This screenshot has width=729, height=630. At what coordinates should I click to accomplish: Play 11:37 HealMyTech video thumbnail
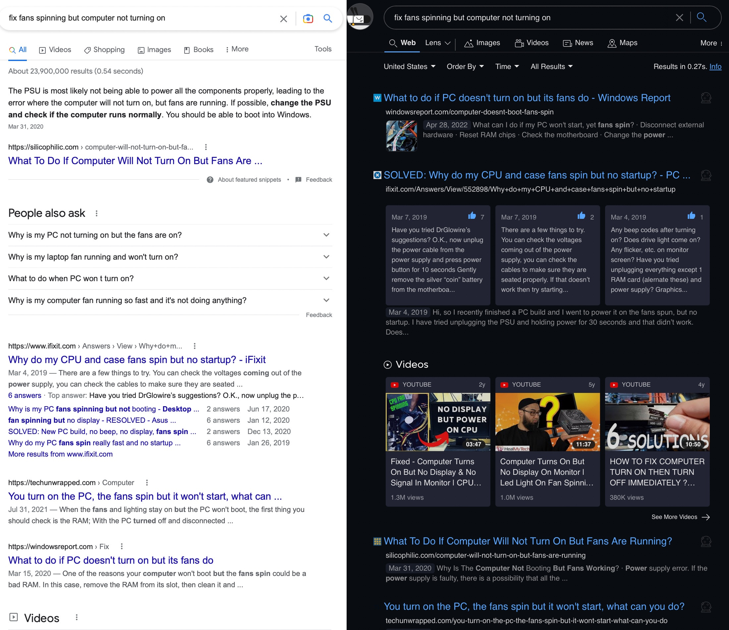click(x=547, y=422)
